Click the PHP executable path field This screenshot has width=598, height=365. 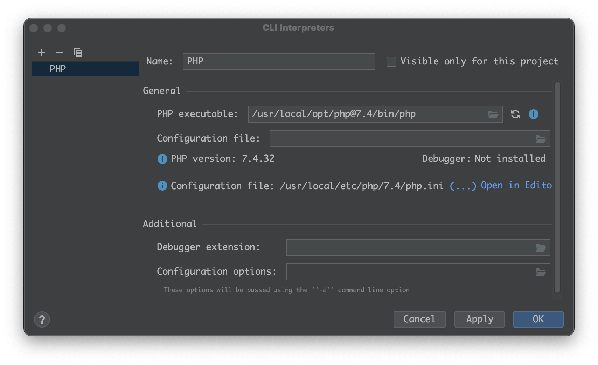[368, 114]
